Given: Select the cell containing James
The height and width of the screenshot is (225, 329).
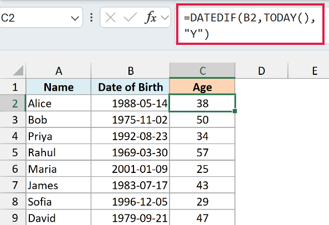Looking at the screenshot, I should (59, 185).
